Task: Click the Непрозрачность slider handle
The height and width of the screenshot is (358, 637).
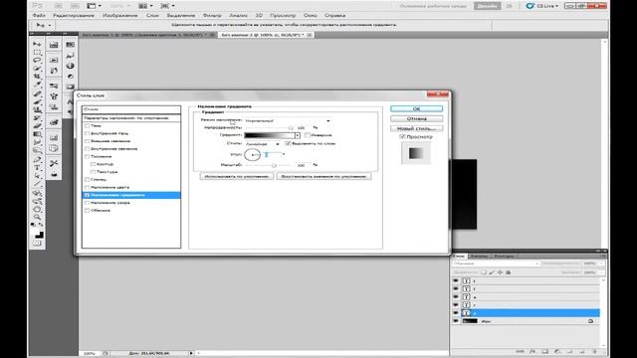Action: (291, 128)
